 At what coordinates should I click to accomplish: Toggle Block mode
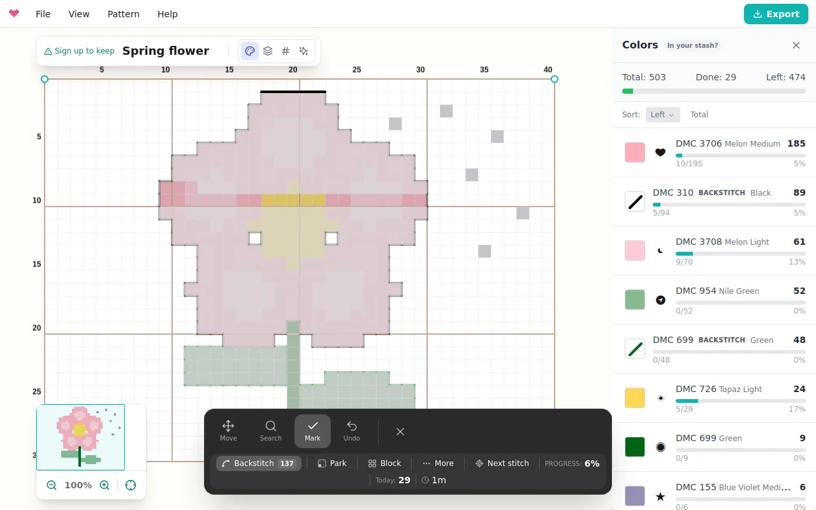coord(384,463)
